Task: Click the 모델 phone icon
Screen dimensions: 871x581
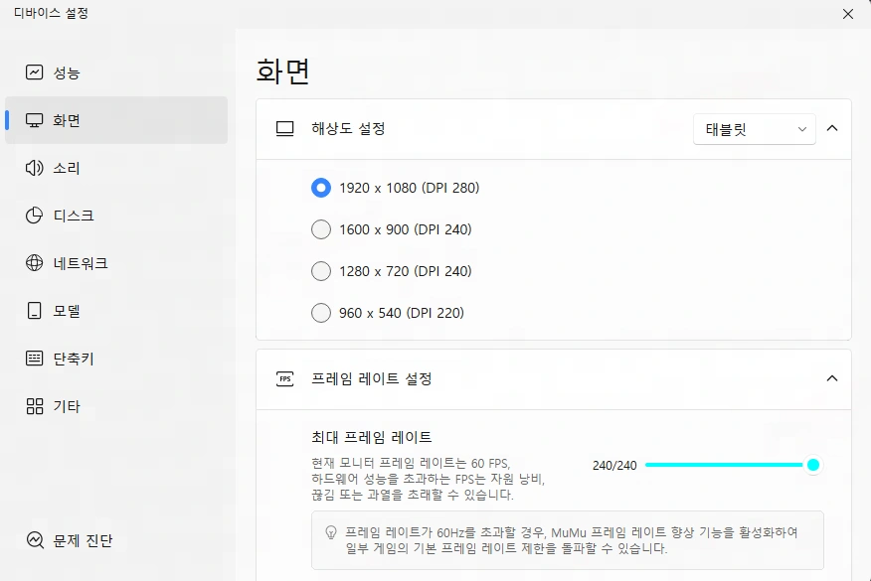Action: pos(35,311)
